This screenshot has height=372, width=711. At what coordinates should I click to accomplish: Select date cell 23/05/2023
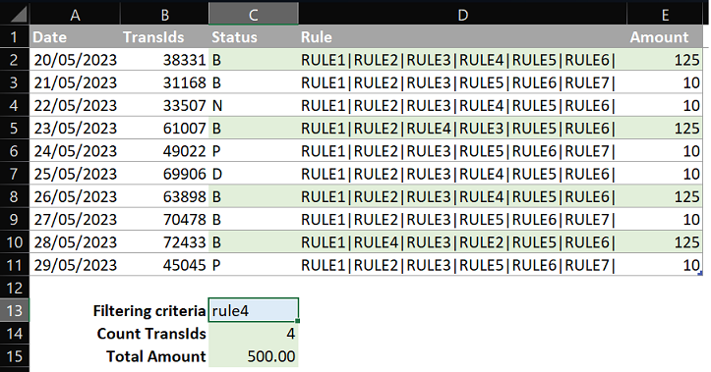[x=75, y=128]
